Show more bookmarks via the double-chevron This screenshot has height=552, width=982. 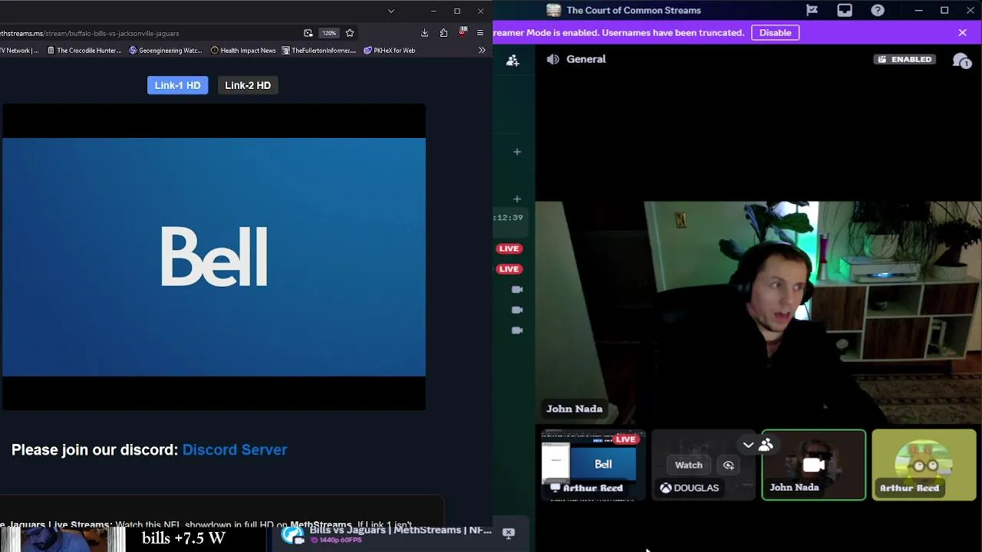482,50
